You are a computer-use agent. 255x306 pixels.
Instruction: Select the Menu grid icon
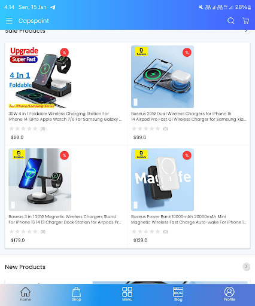coord(127,294)
